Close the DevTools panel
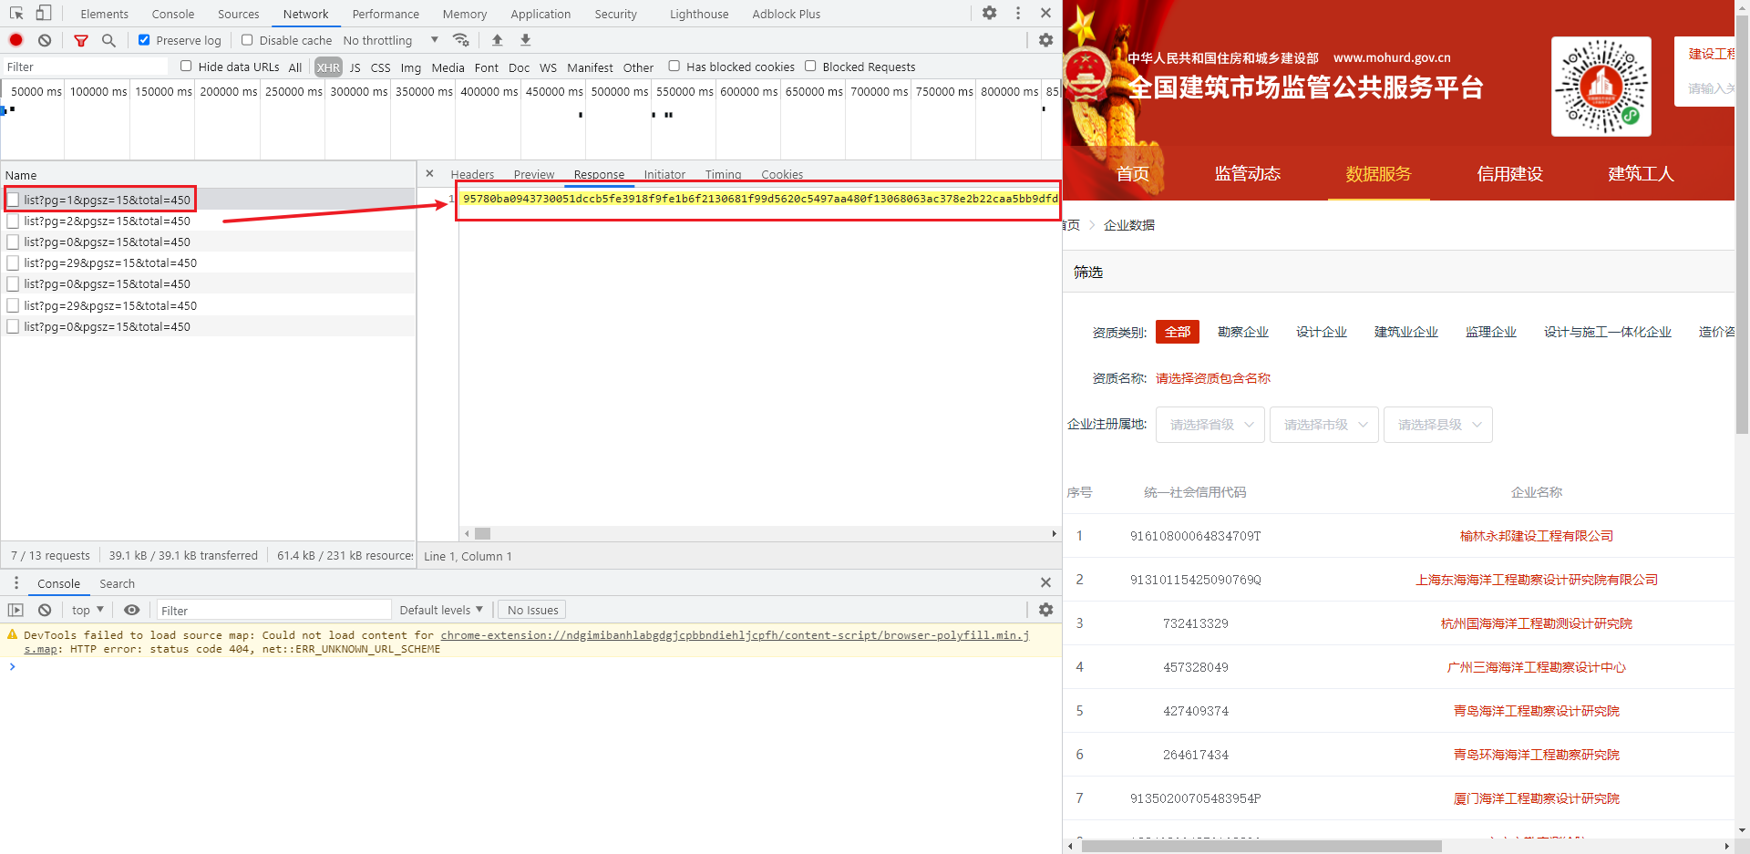Image resolution: width=1750 pixels, height=854 pixels. [1045, 14]
